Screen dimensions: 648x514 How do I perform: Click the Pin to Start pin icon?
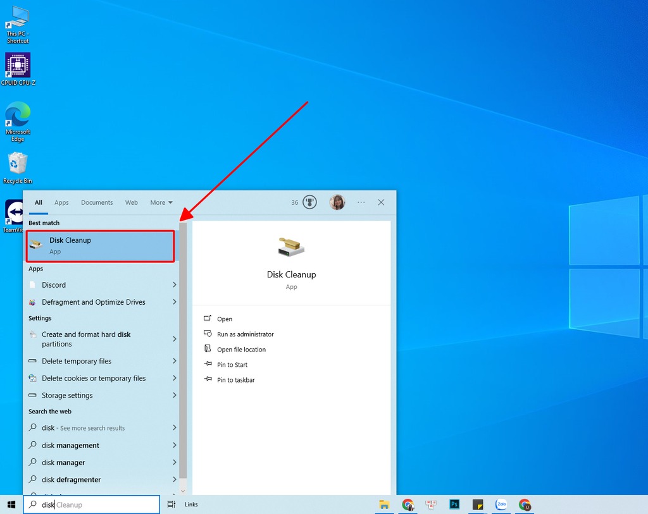pos(208,364)
